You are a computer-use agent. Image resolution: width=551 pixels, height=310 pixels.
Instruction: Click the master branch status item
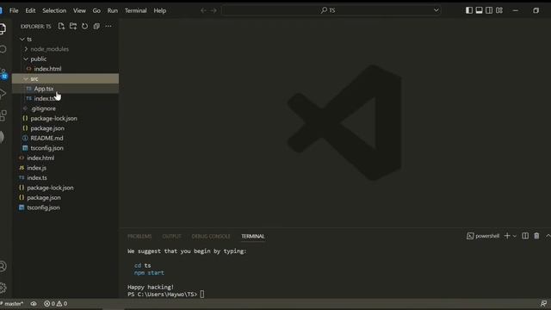(x=12, y=303)
